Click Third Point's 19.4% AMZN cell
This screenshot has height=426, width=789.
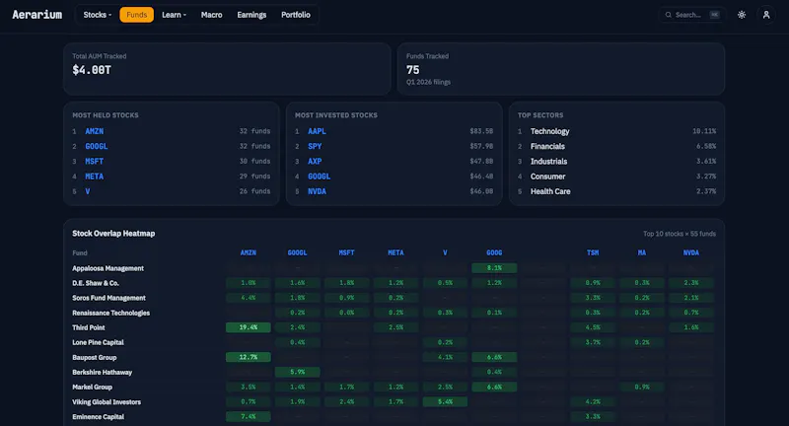pos(249,327)
